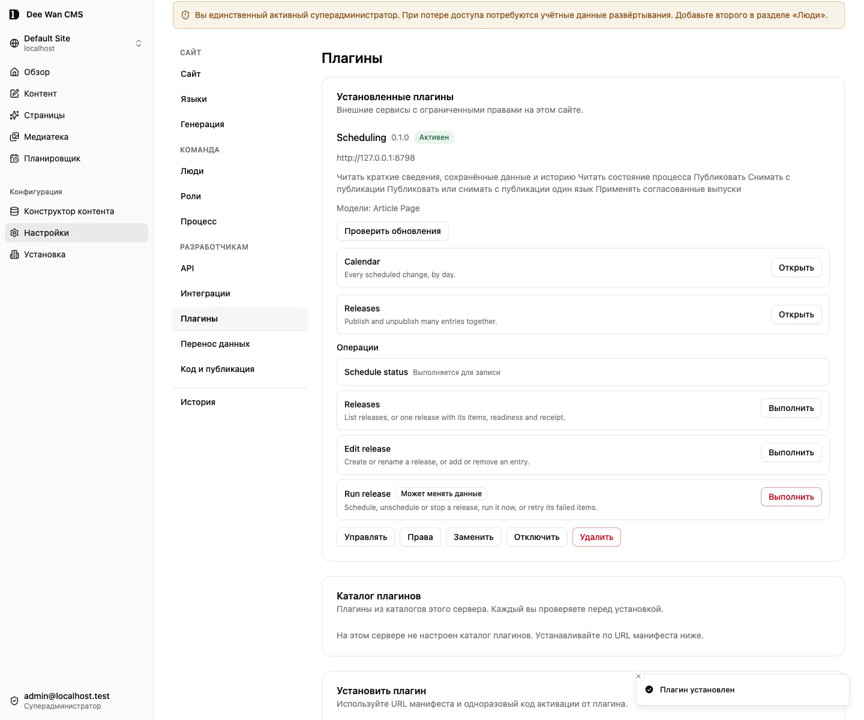This screenshot has height=720, width=864.
Task: Expand the Default Site switcher chevrons
Action: pos(139,43)
